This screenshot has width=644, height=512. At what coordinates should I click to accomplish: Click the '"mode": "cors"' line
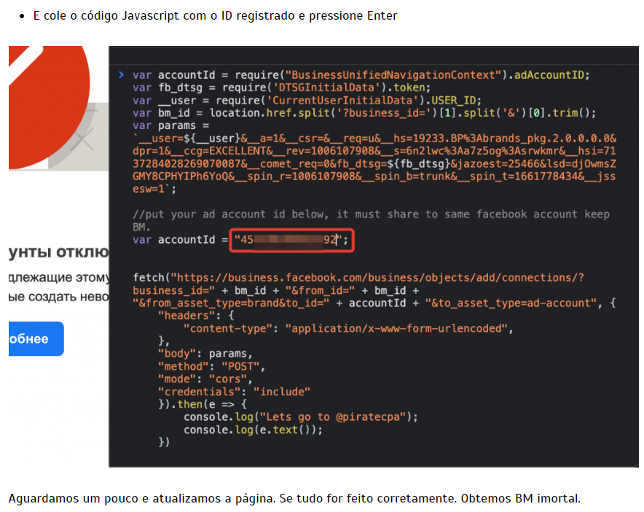(205, 379)
